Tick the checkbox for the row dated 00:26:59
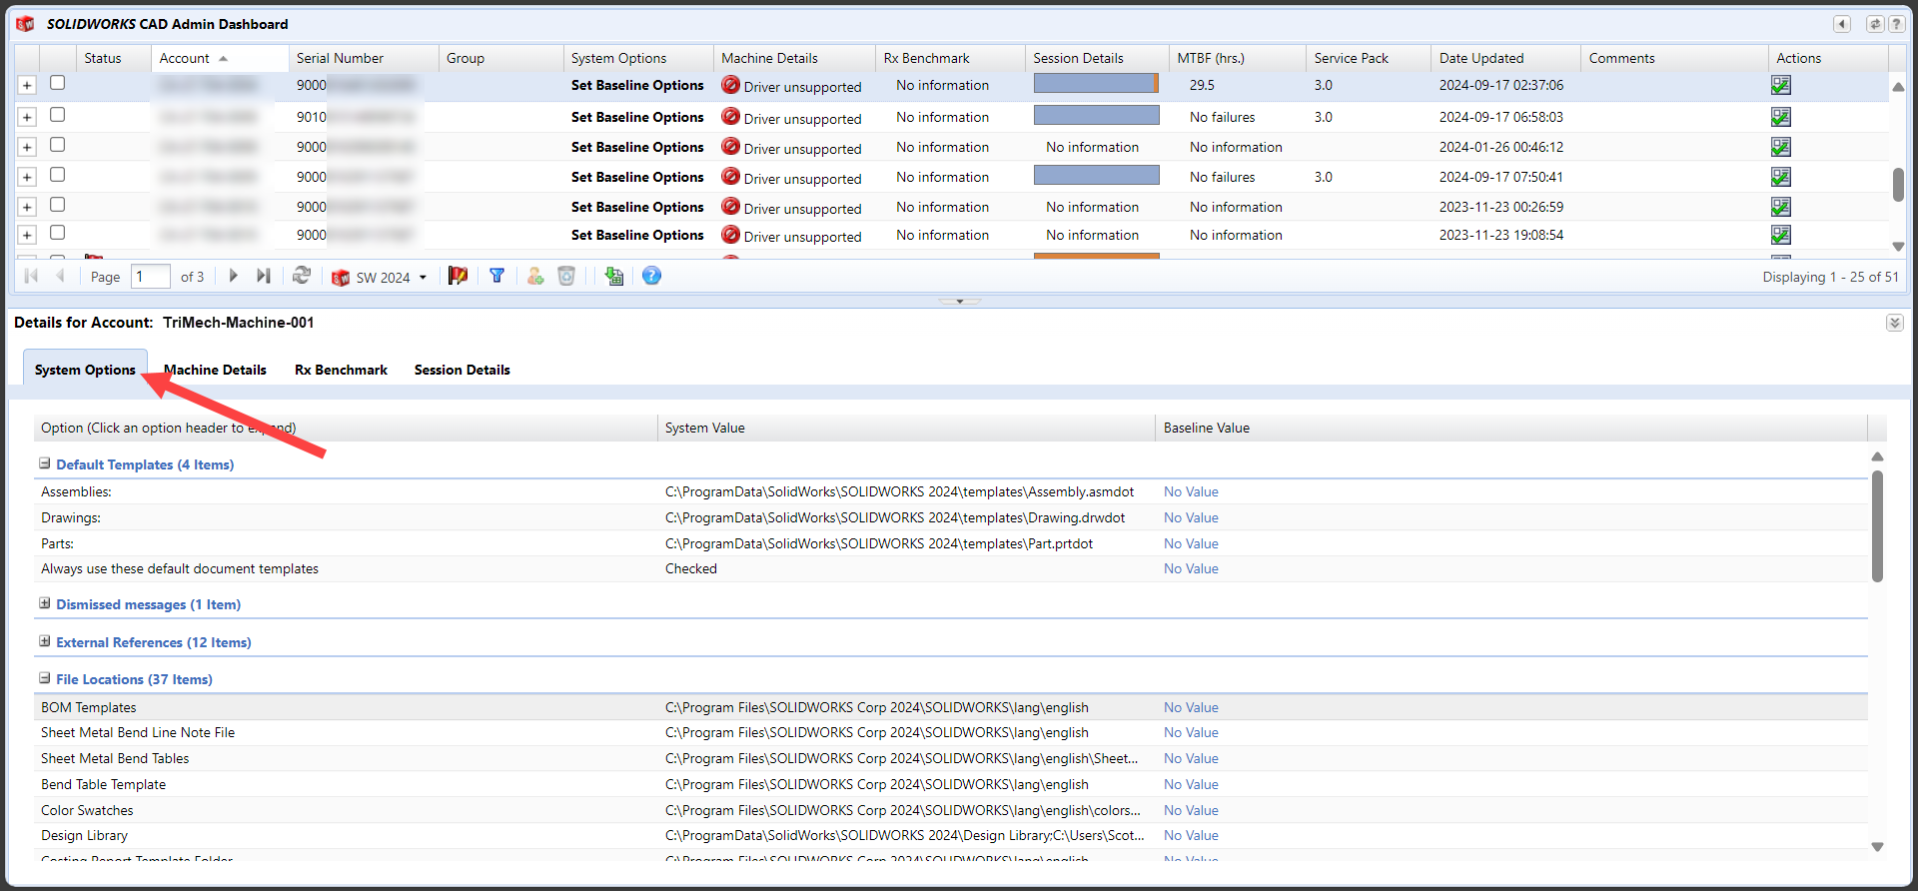 [57, 205]
